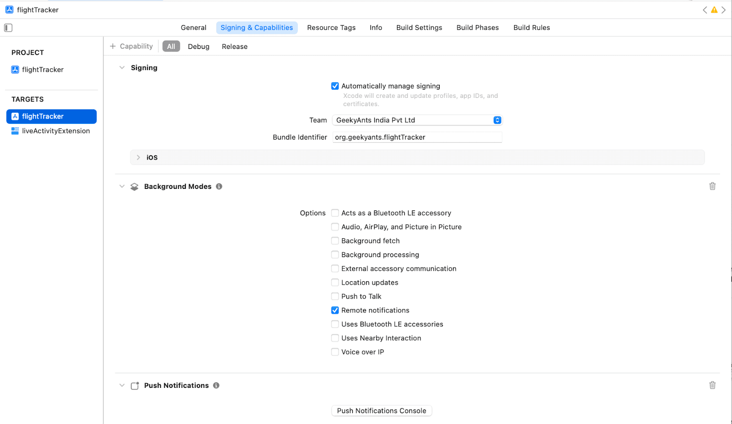Edit the Bundle Identifier field
This screenshot has width=732, height=424.
[x=417, y=137]
